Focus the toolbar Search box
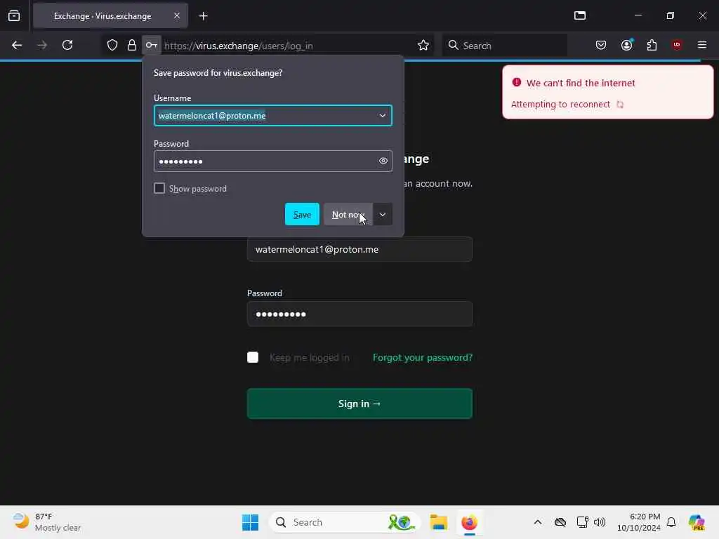 point(504,46)
